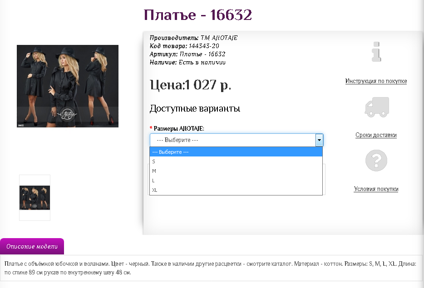Click the 'Доступные варианты' heading
The image size is (424, 288).
pos(195,109)
